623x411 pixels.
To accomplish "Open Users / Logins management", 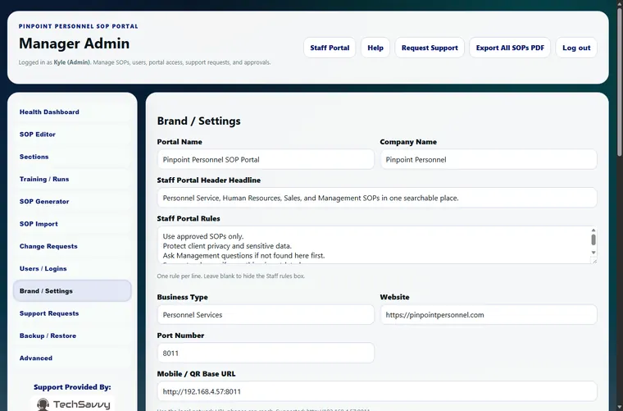I will (x=72, y=269).
